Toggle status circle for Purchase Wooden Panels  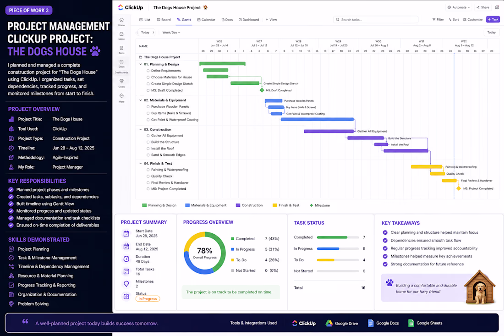click(x=148, y=107)
